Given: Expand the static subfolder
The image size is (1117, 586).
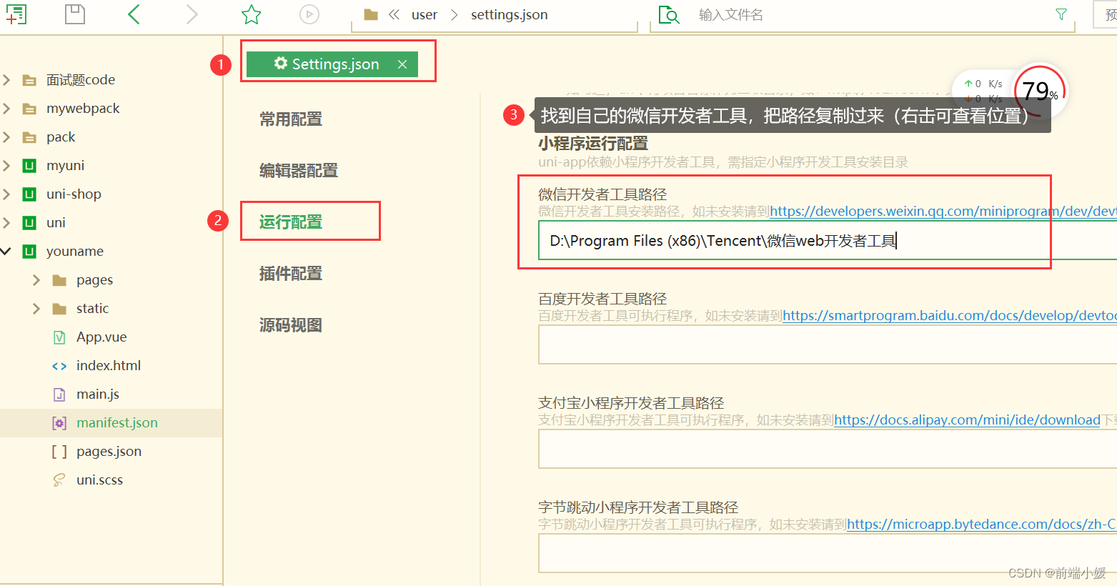Looking at the screenshot, I should click(36, 309).
